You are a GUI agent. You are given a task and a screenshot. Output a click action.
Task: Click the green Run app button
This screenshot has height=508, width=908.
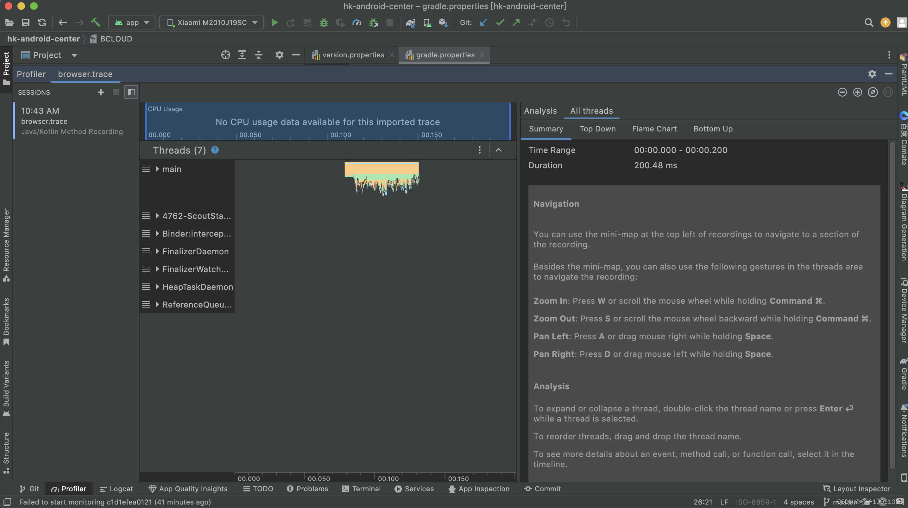pos(274,23)
